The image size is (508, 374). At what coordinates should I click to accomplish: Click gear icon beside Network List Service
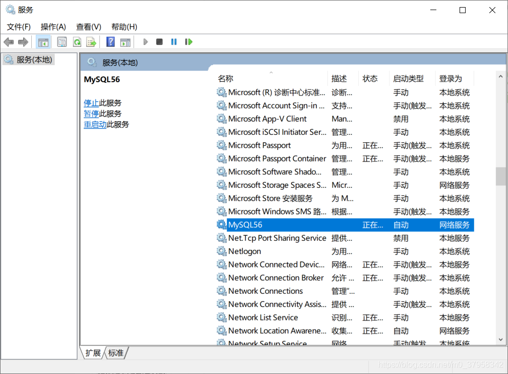pos(221,317)
